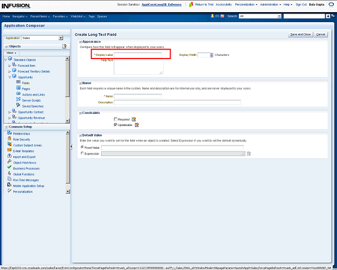The height and width of the screenshot is (270, 337).
Task: Click the Saved Searches icon under Opportunity
Action: pos(18,106)
